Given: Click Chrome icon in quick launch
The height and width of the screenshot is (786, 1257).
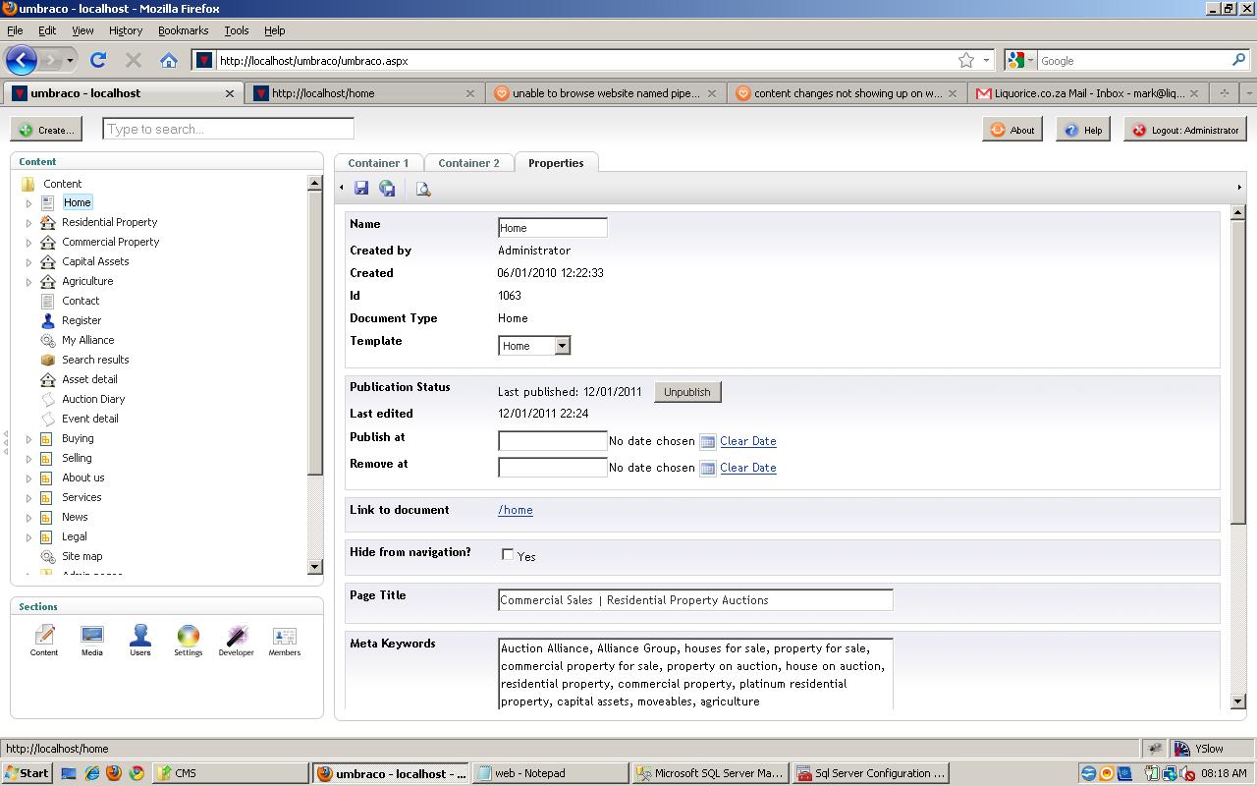Looking at the screenshot, I should [137, 773].
